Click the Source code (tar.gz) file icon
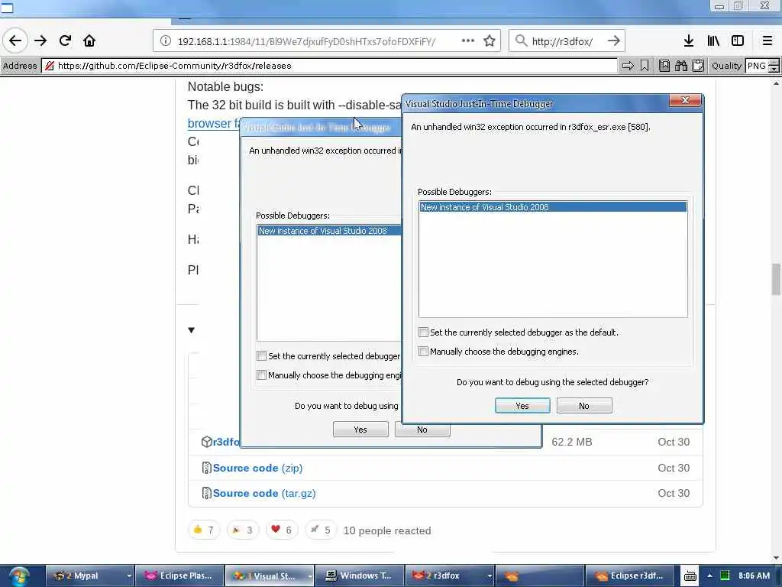Viewport: 782px width, 587px height. coord(206,493)
